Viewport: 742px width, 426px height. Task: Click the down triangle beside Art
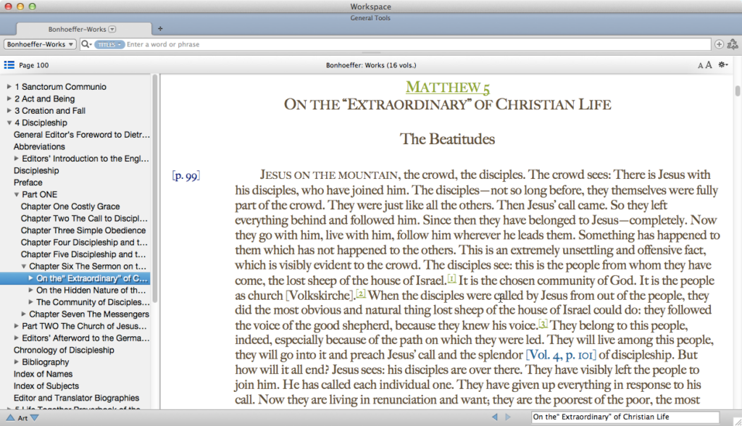[34, 417]
